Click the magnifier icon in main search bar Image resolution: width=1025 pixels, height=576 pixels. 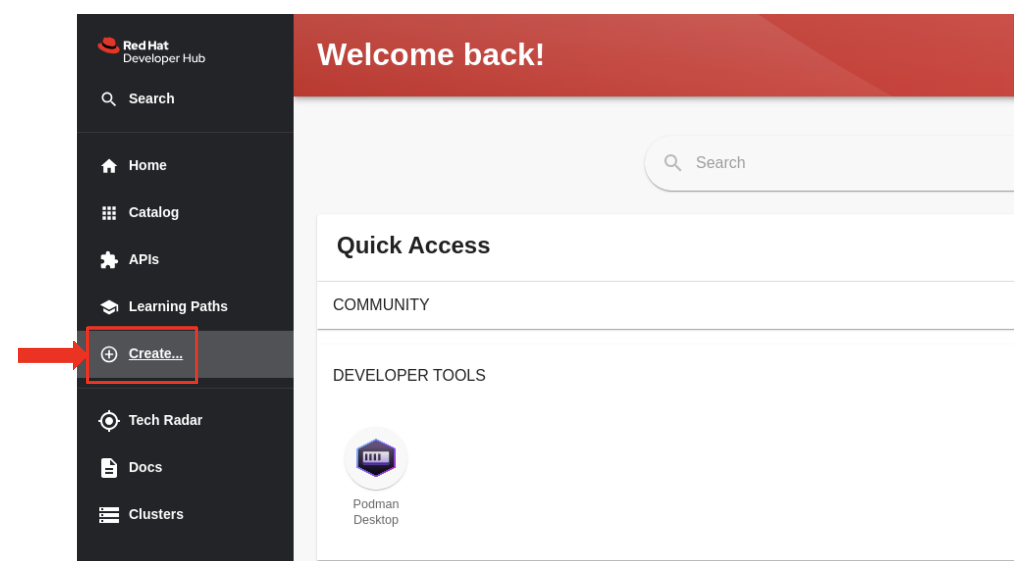pos(673,163)
